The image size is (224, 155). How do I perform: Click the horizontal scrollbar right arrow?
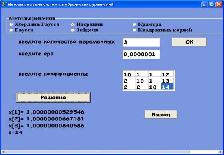coord(220,152)
